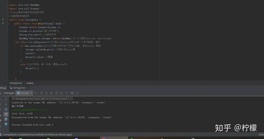264x139 pixels.
Task: Click the 'String s=sc.next()' code line
Action: (38, 34)
